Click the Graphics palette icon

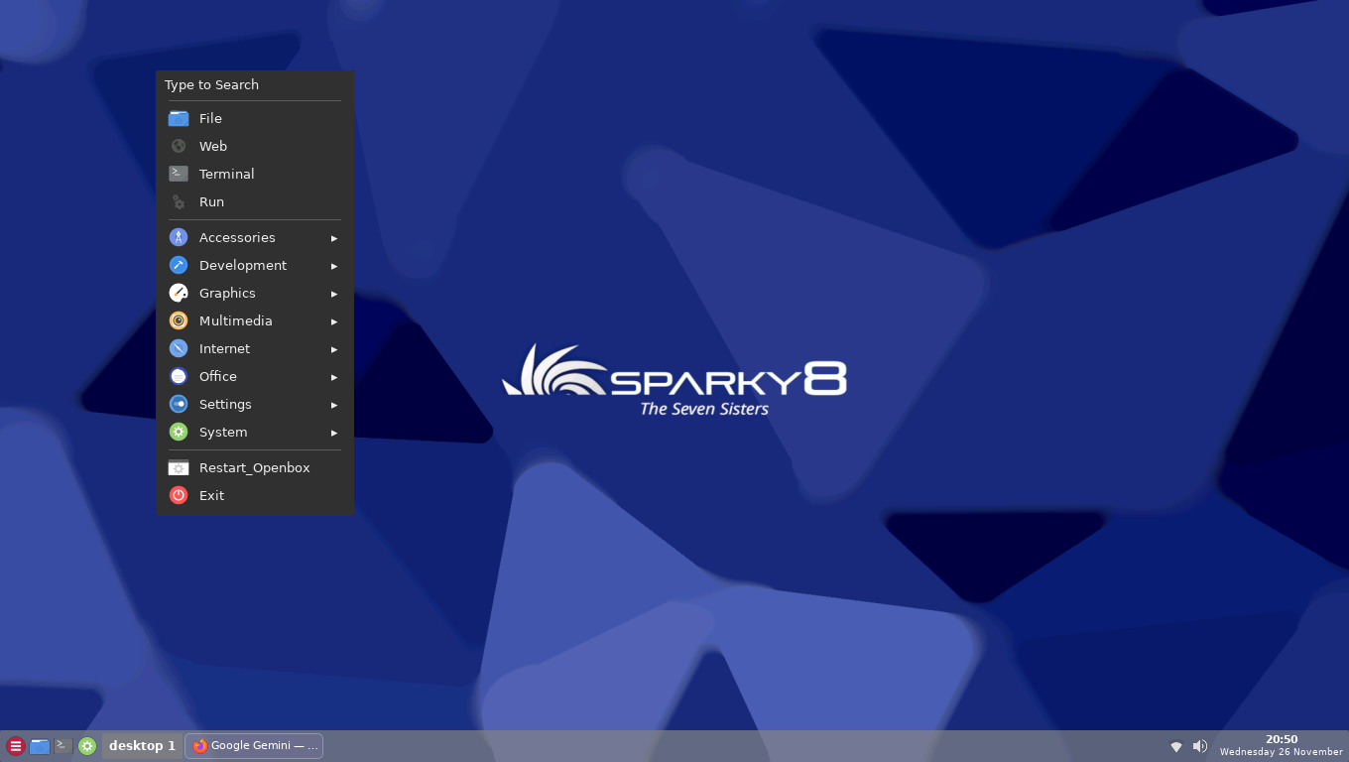click(x=179, y=293)
